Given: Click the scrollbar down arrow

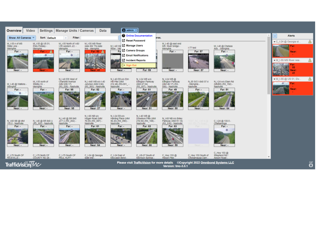Looking at the screenshot, I should pos(269,157).
